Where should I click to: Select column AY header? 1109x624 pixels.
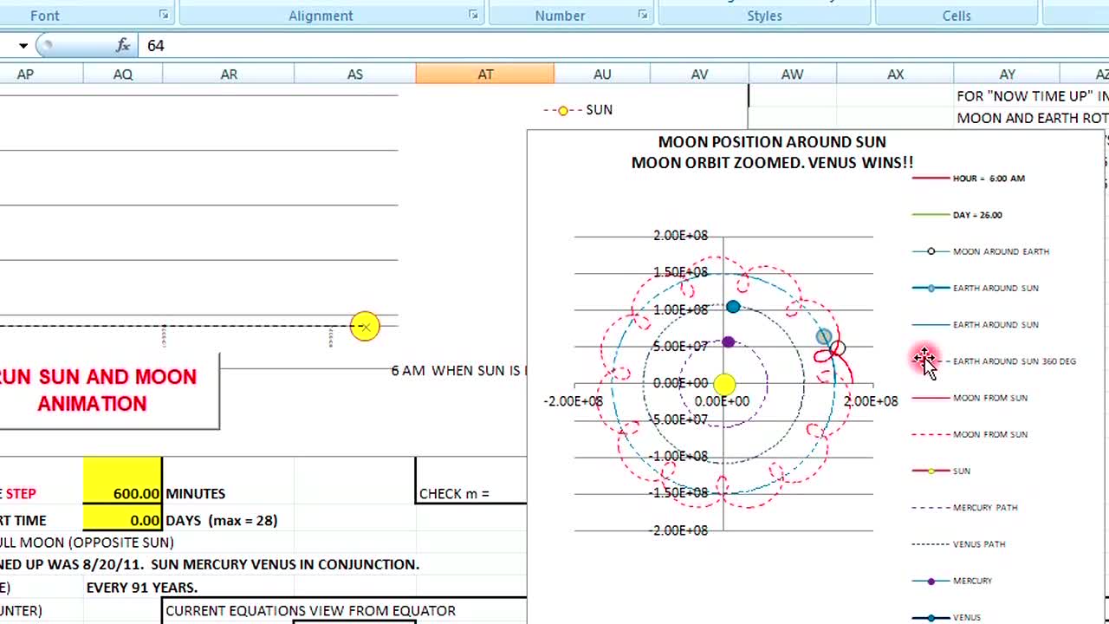[x=1007, y=75]
